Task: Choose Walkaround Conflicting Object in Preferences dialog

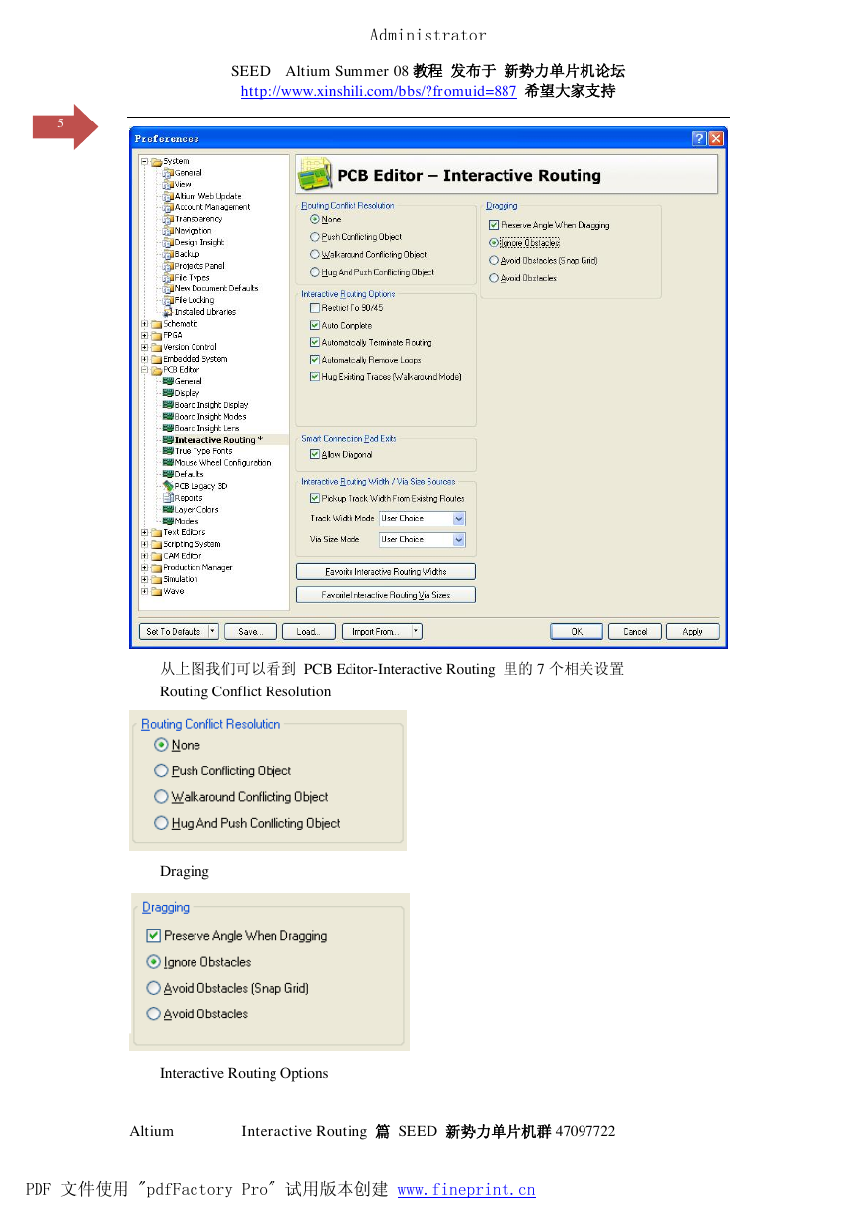Action: [315, 254]
